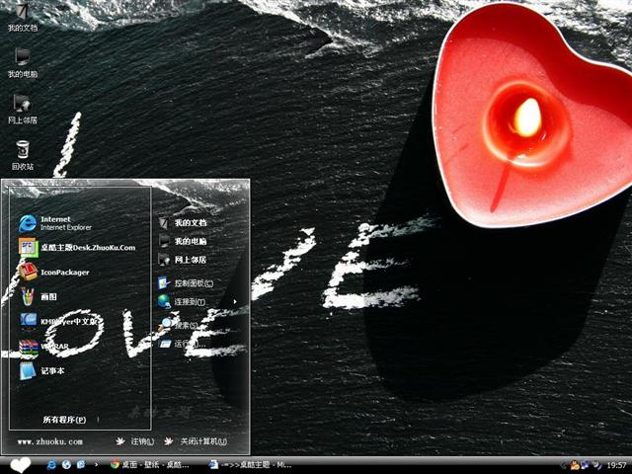The height and width of the screenshot is (474, 632).
Task: Open 我的文档 in start menu right column
Action: 183,222
